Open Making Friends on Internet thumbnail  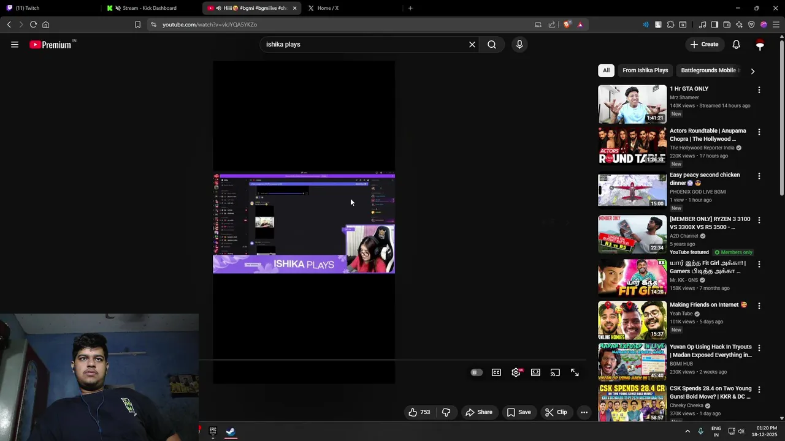tap(632, 320)
